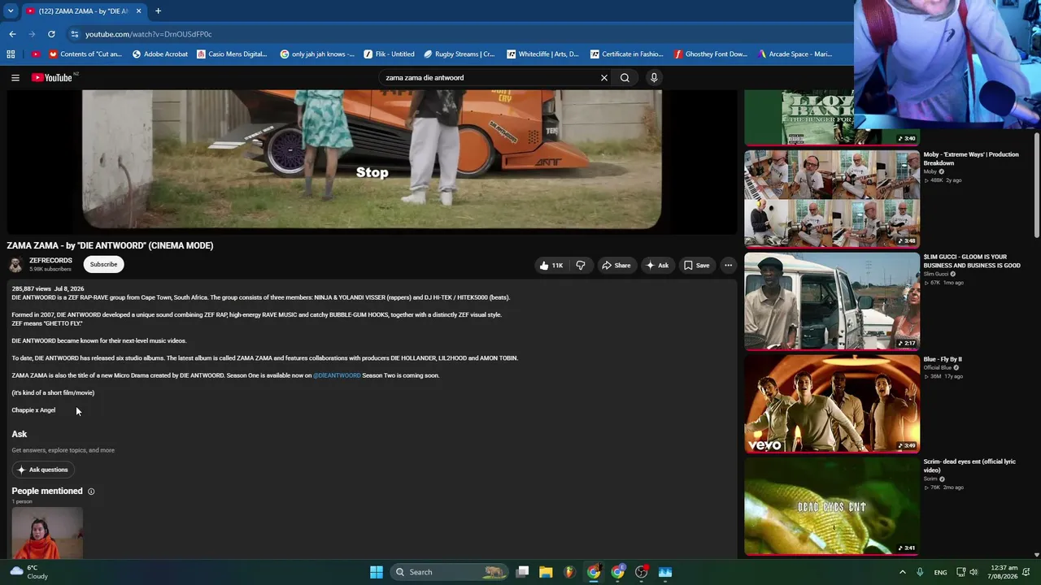Open the Whitecliffe Arts bookmark
This screenshot has width=1041, height=585.
tap(542, 54)
